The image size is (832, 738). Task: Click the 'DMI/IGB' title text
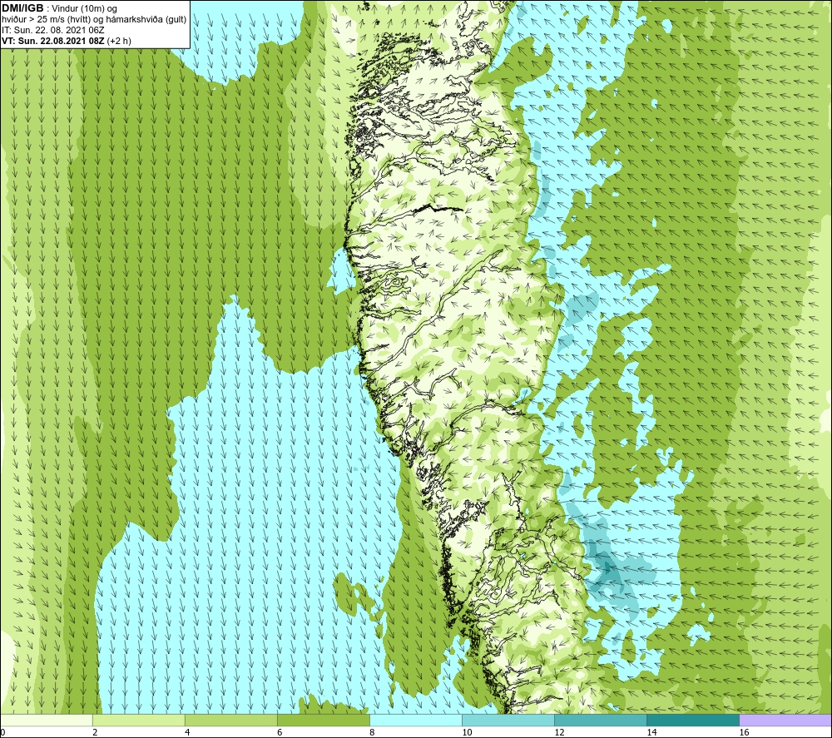22,8
